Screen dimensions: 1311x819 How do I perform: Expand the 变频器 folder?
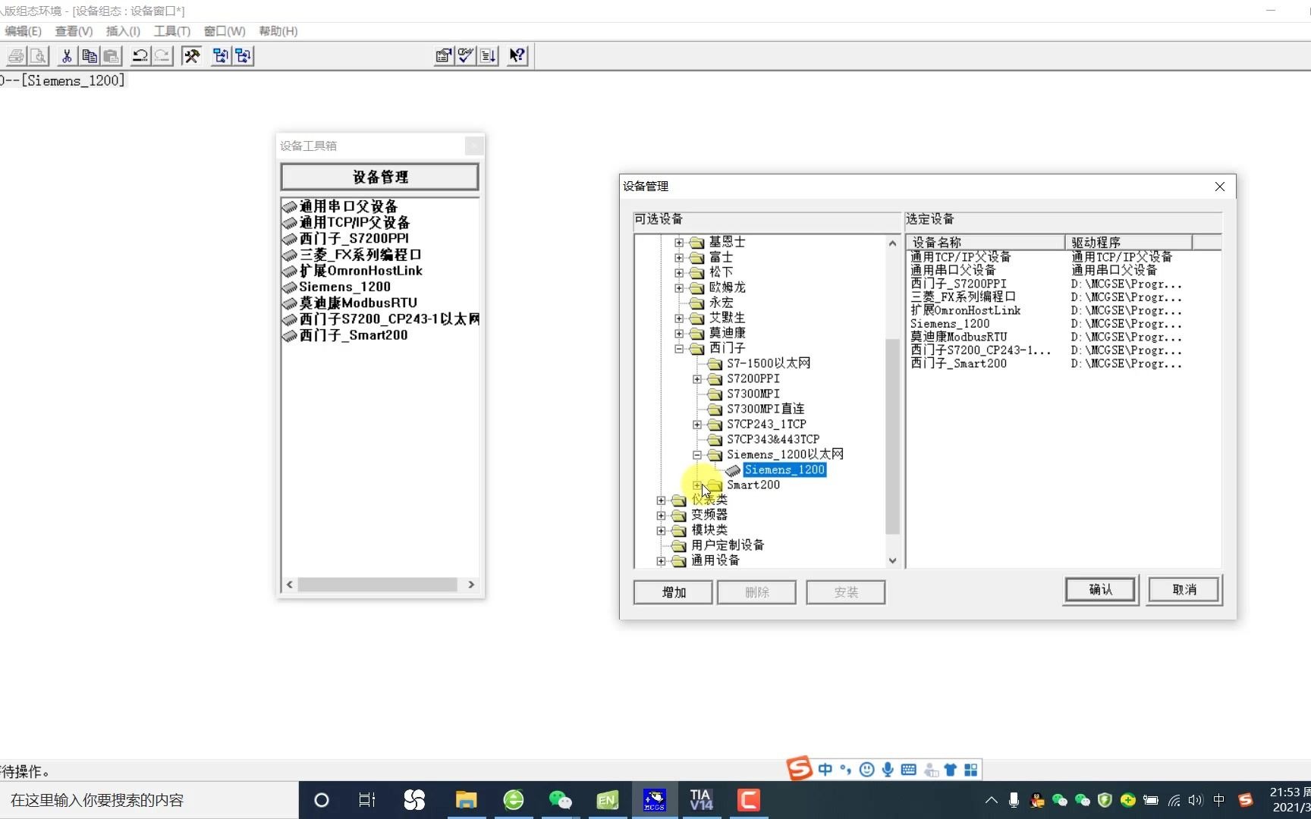[661, 516]
